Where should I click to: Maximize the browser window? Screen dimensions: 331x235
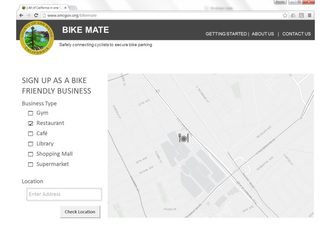tap(299, 2)
